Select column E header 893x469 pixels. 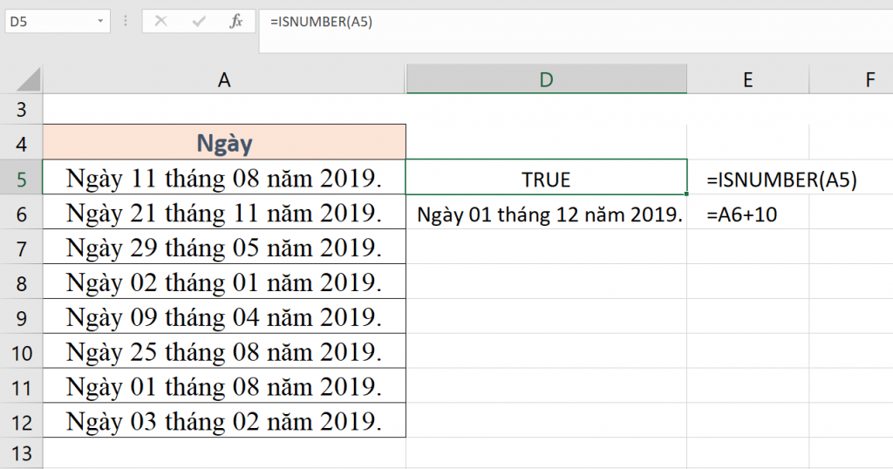[x=747, y=80]
